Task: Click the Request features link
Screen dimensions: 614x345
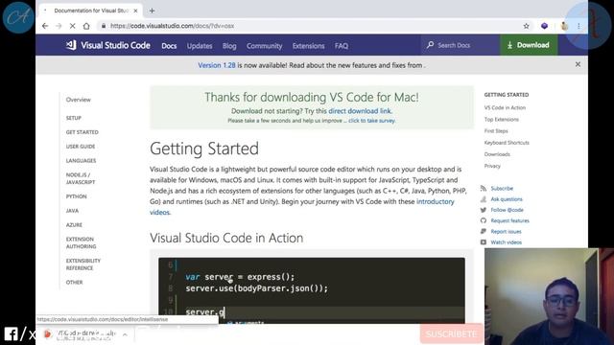Action: 509,220
